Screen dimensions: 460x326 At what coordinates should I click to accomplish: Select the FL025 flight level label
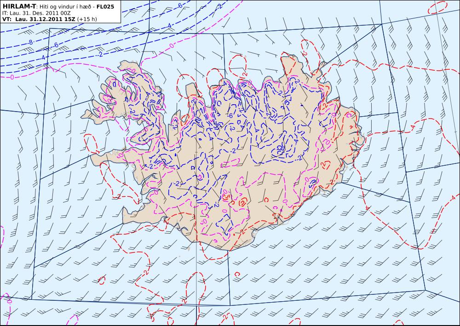pos(105,6)
